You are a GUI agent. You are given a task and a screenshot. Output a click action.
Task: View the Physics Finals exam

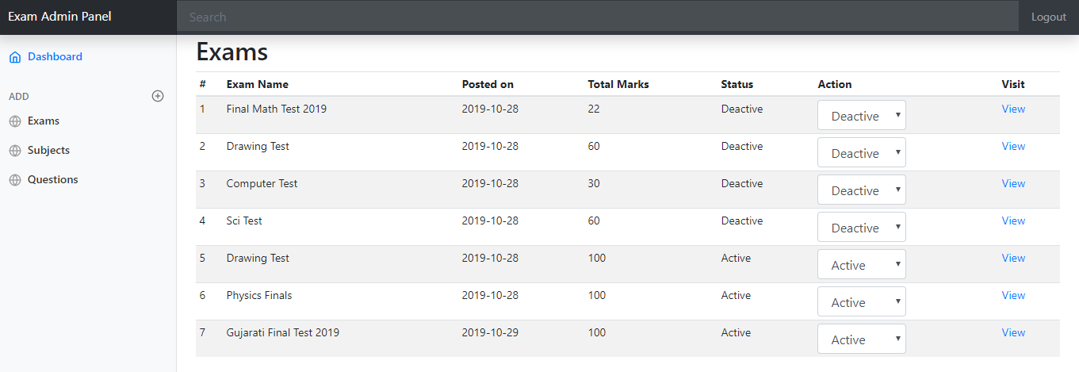coord(1013,295)
